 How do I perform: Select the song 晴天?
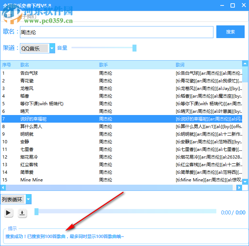122,111
